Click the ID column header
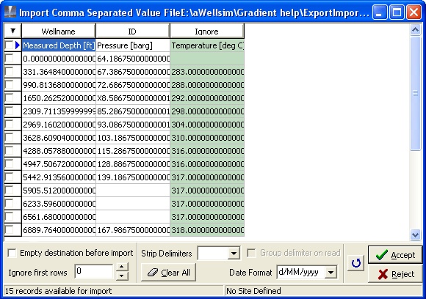 tap(132, 32)
